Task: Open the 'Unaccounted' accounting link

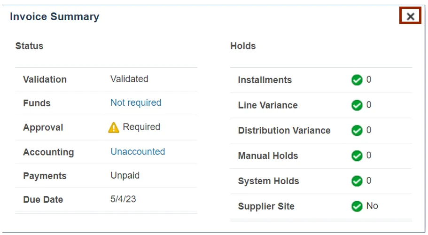Action: tap(138, 152)
